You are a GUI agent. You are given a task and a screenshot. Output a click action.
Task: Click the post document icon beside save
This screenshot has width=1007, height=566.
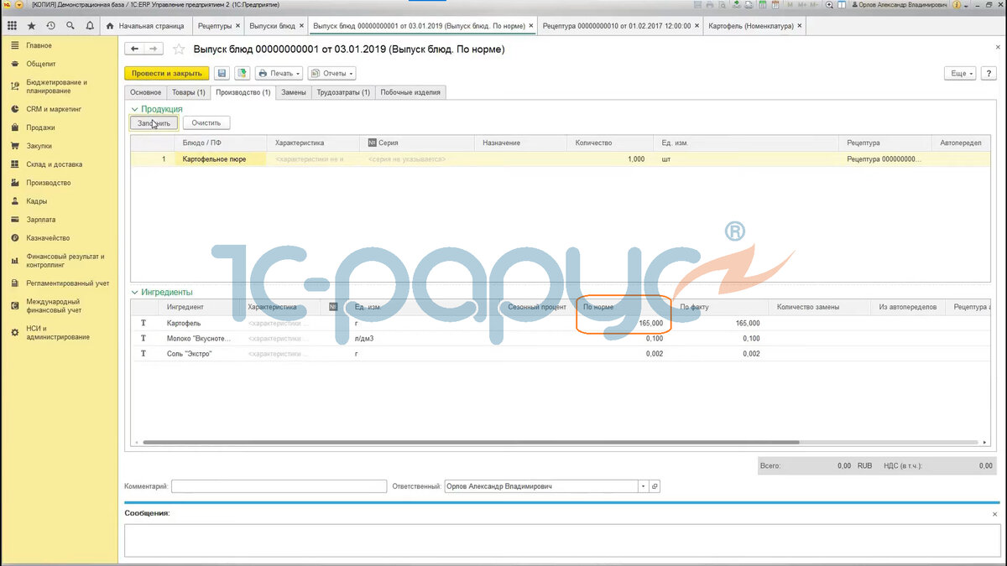coord(241,74)
